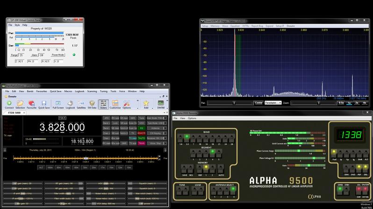Open the CW Keying dropdown
The height and width of the screenshot is (209, 373).
pos(156,133)
